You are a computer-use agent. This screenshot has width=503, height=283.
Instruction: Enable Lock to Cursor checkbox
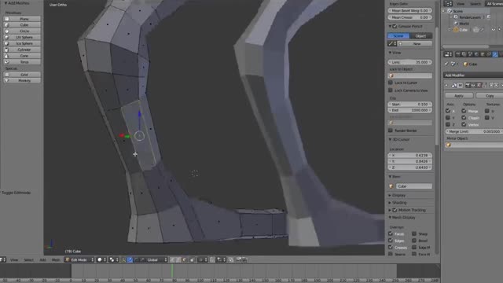pos(391,83)
